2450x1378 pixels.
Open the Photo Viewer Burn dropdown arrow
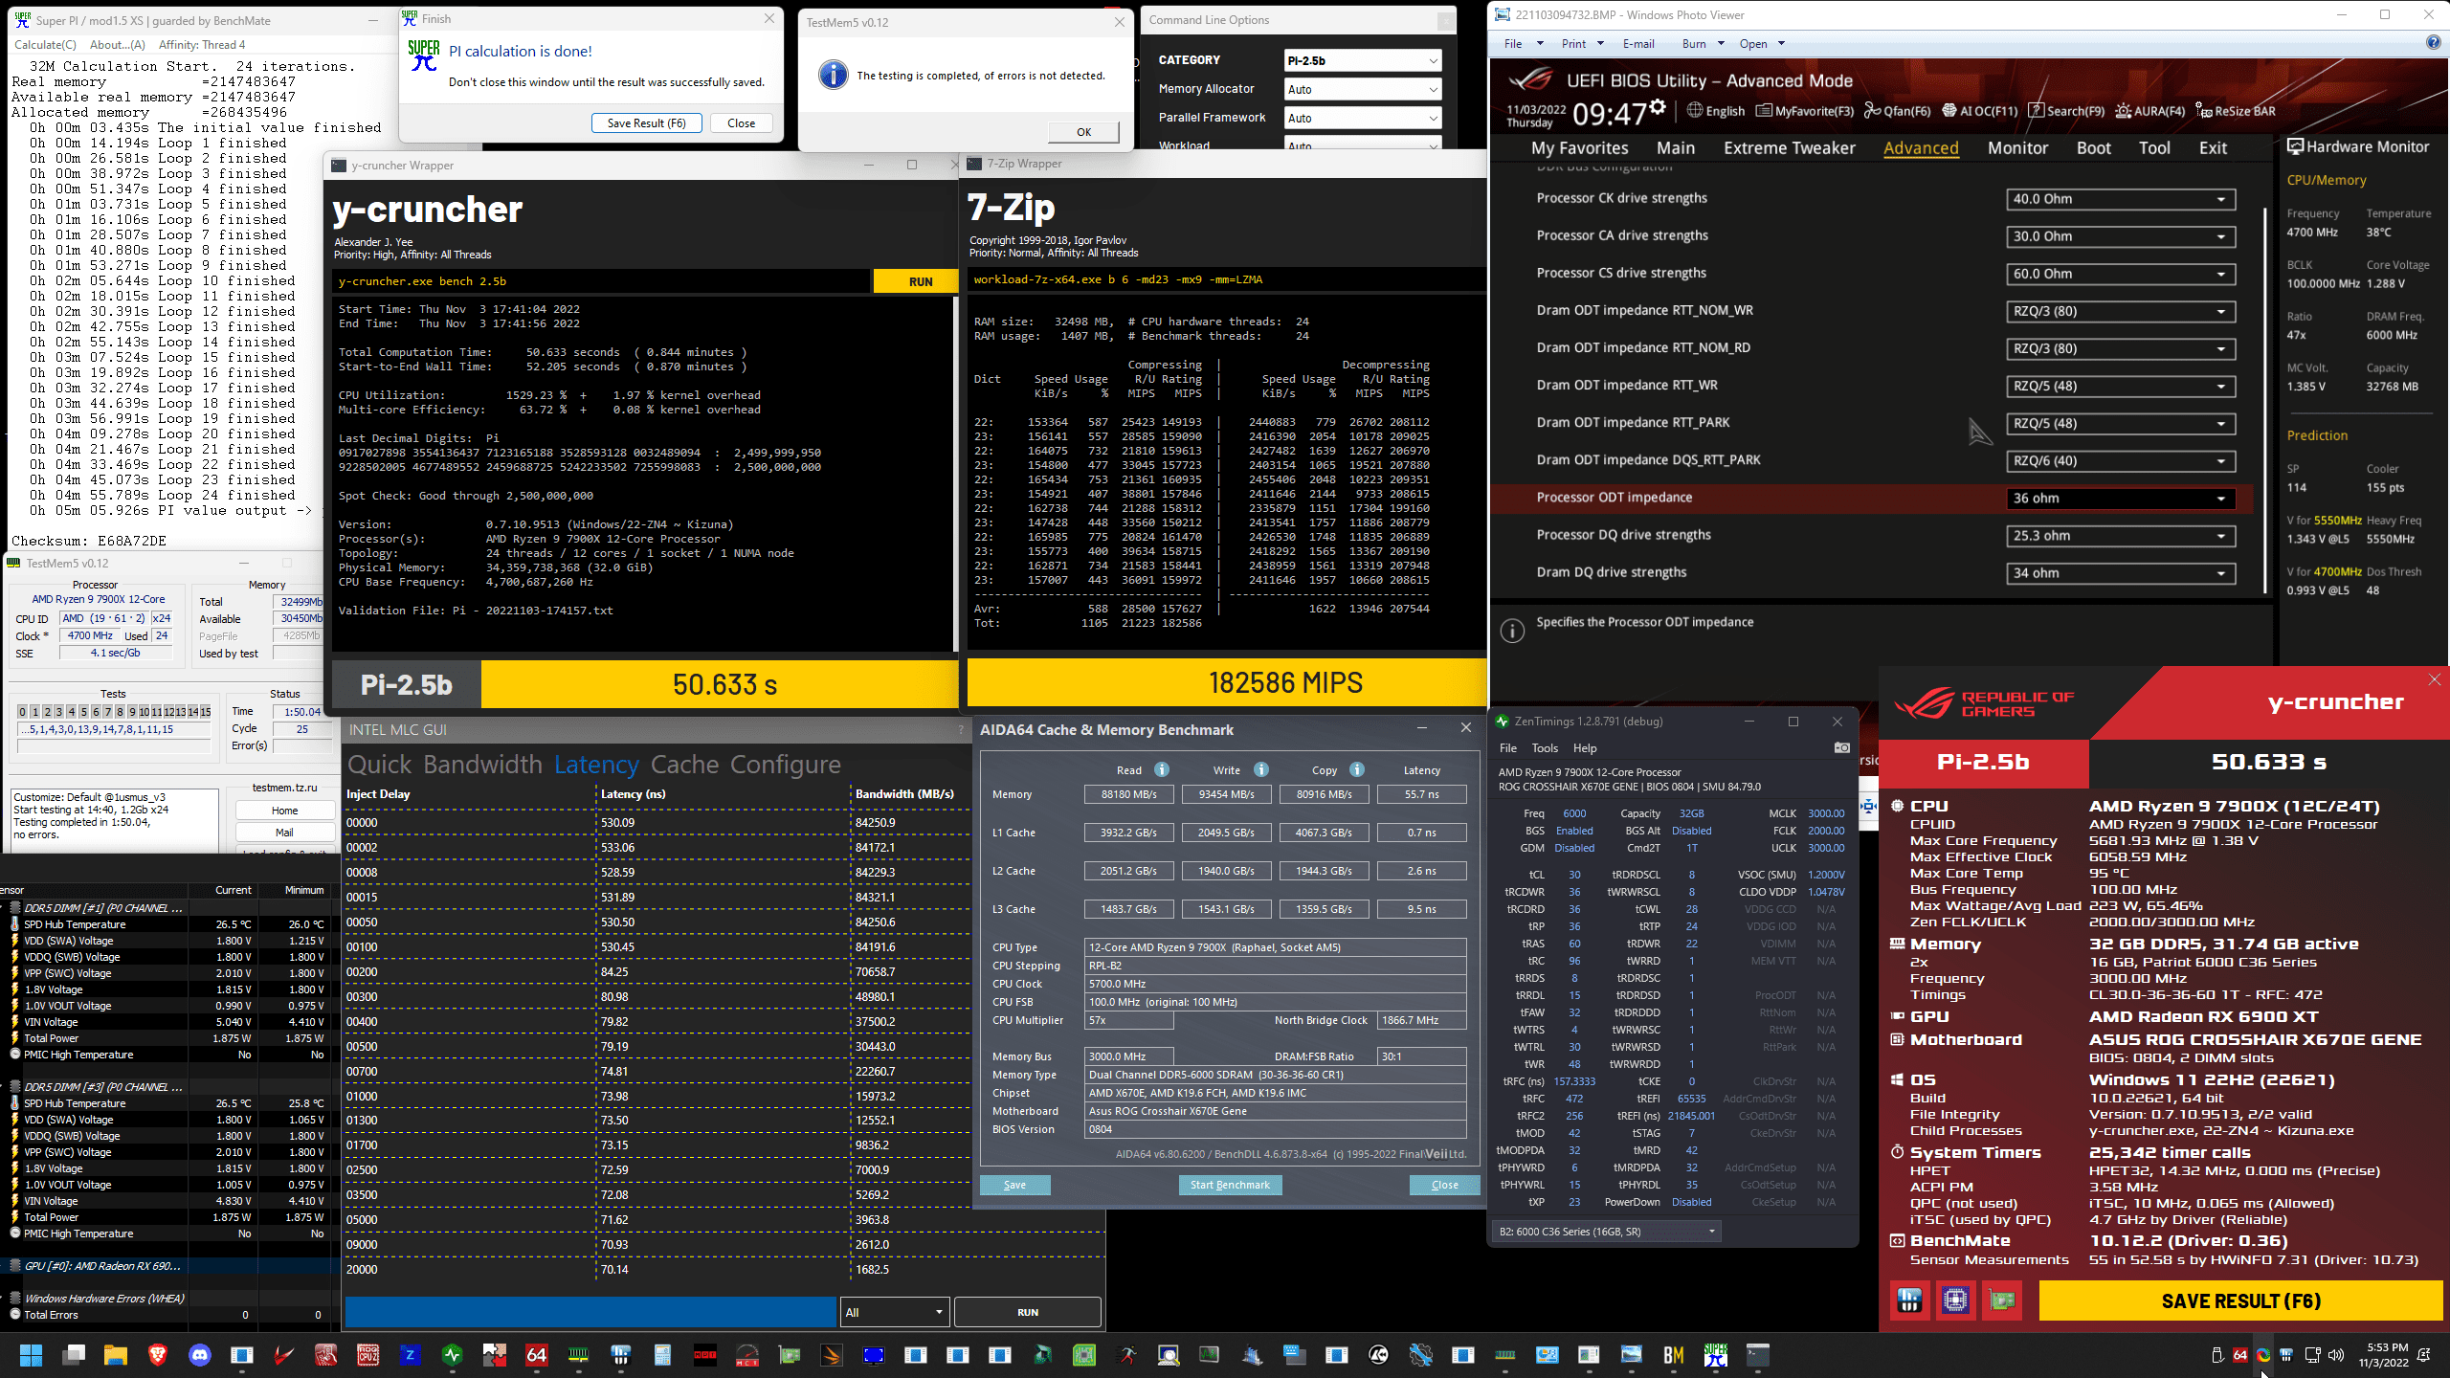tap(1721, 43)
